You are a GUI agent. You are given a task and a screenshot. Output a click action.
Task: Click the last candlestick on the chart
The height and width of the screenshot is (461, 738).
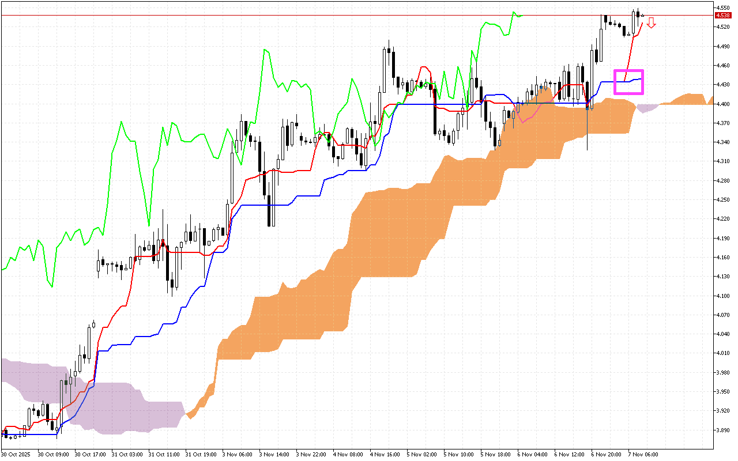[643, 16]
